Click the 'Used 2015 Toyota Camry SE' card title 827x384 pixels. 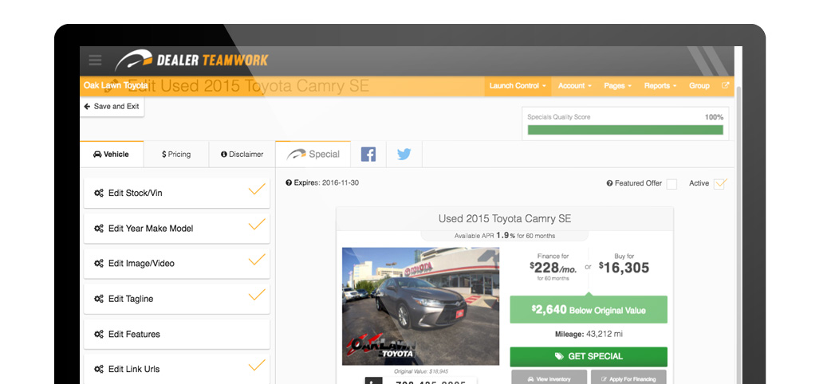point(505,218)
